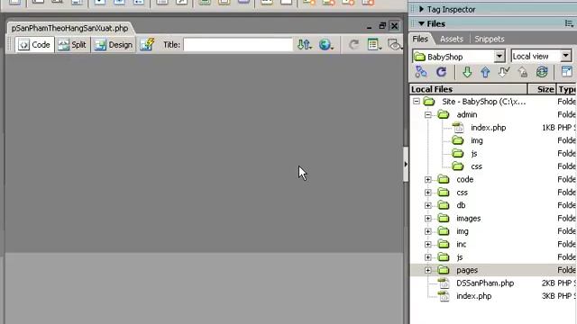
Task: Open the Local view dropdown
Action: (565, 56)
